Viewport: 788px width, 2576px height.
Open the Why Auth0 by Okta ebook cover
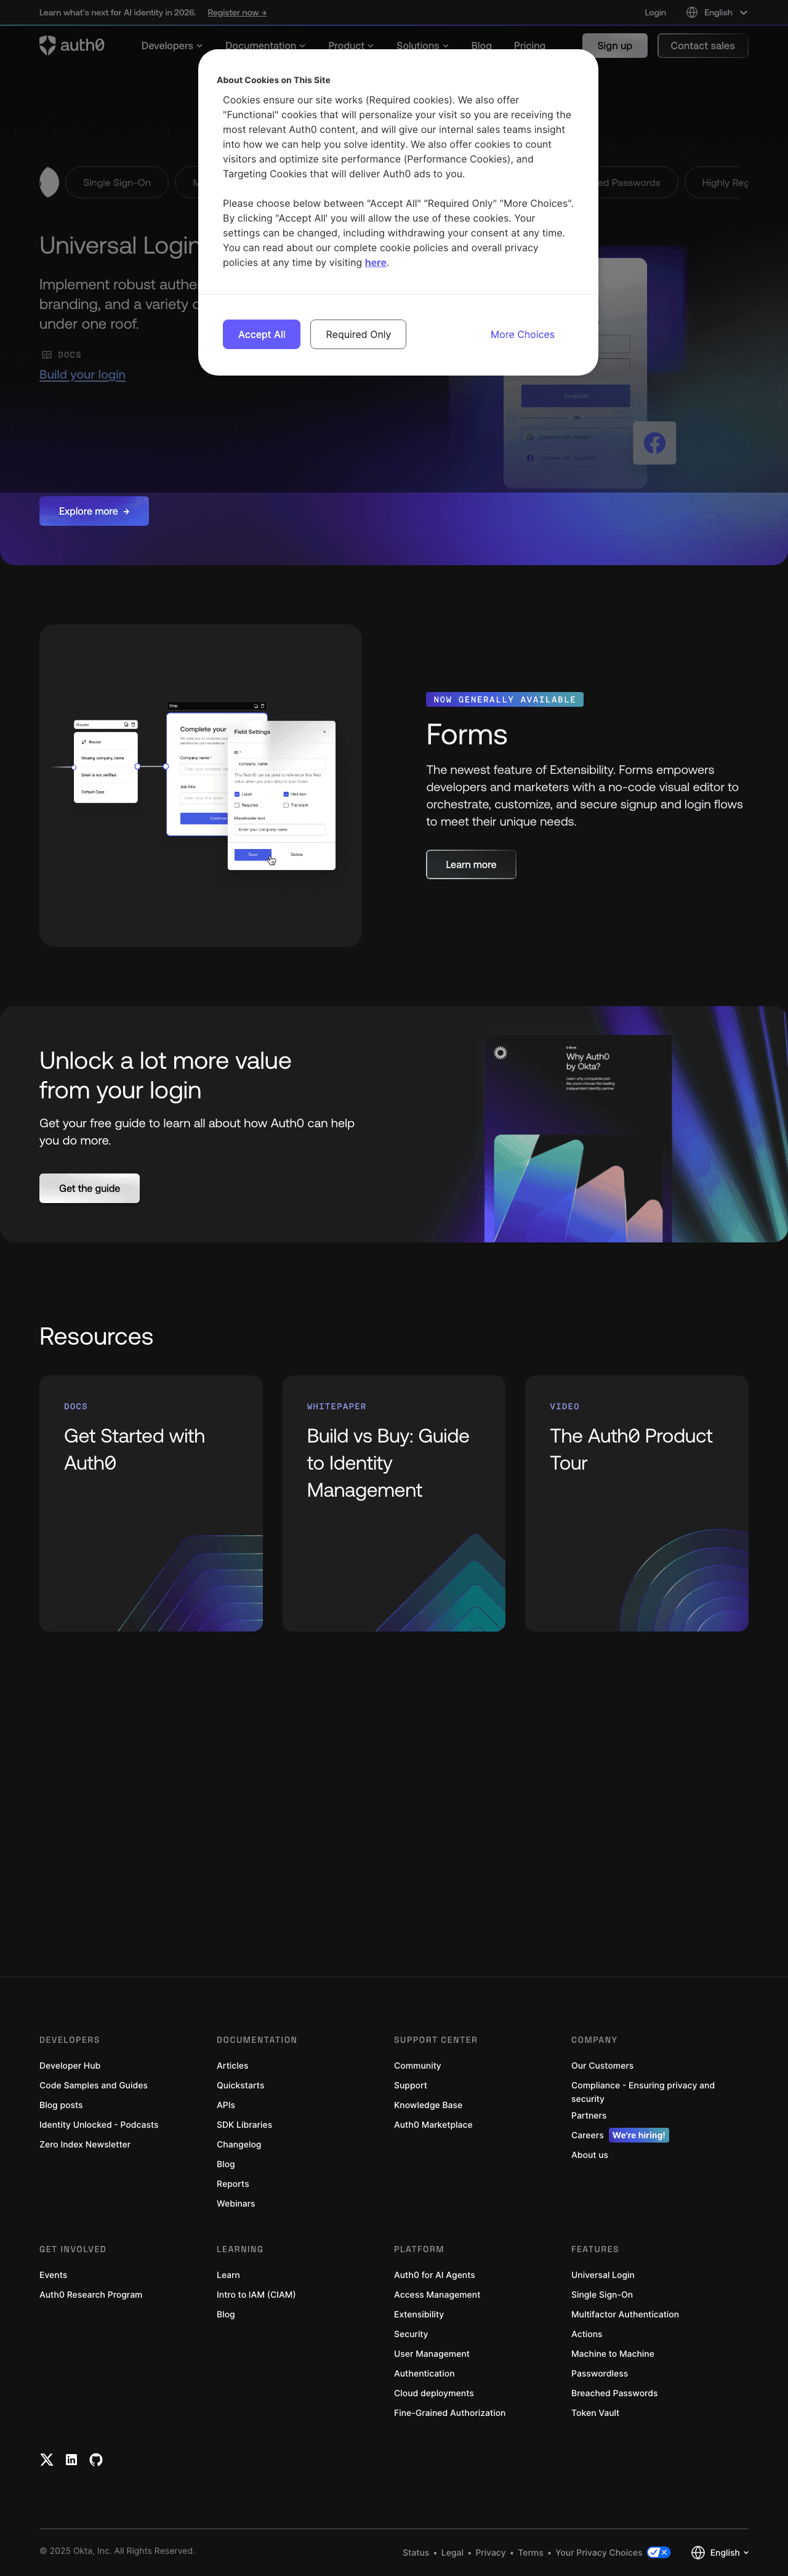[x=578, y=1138]
